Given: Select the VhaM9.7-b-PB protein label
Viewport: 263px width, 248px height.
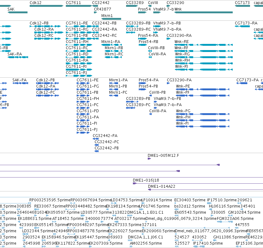Looking at the screenshot, I should click(x=168, y=99).
